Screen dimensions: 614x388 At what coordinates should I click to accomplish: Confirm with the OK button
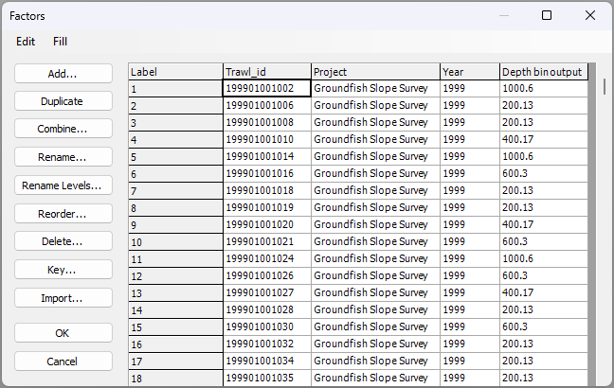tap(63, 333)
